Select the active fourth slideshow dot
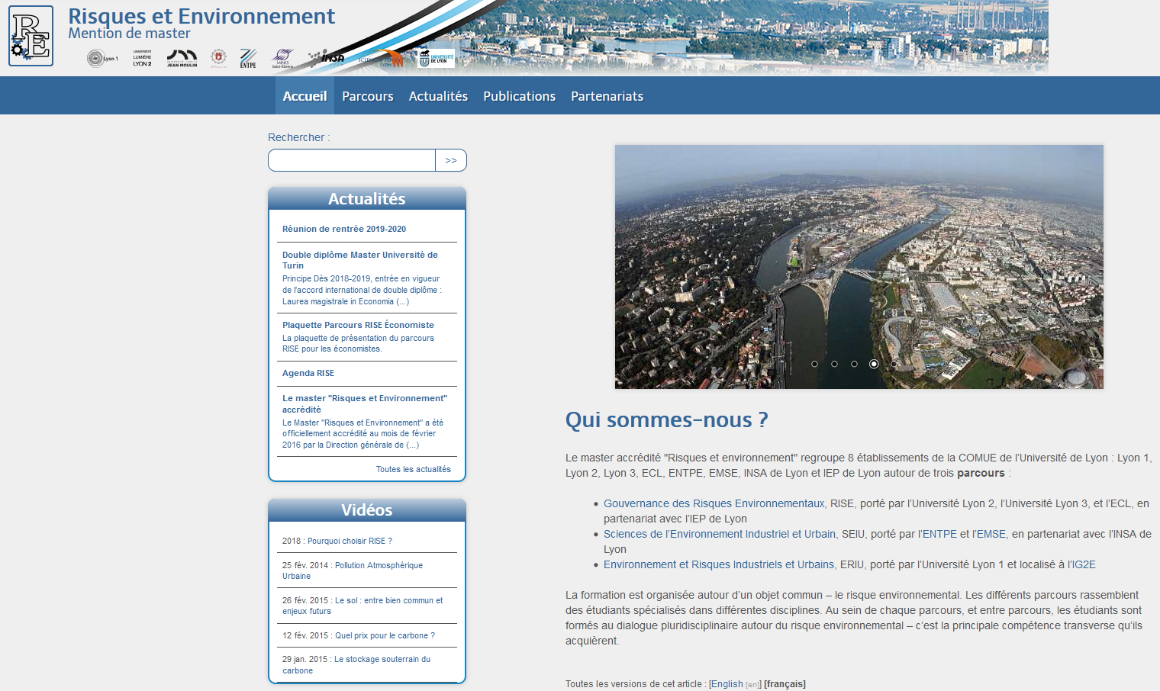 (x=874, y=364)
